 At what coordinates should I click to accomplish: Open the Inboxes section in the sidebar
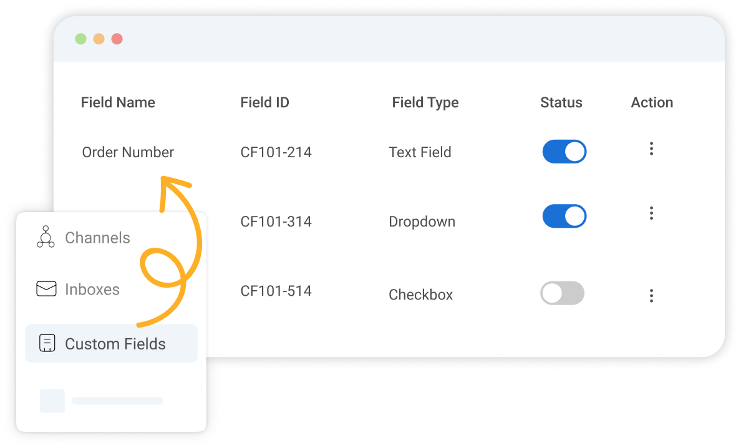93,289
